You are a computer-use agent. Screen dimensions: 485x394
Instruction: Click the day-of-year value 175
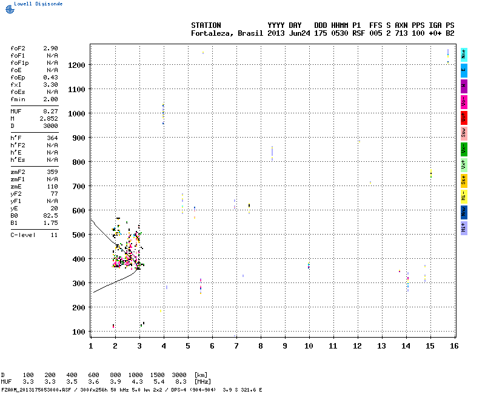click(x=320, y=33)
